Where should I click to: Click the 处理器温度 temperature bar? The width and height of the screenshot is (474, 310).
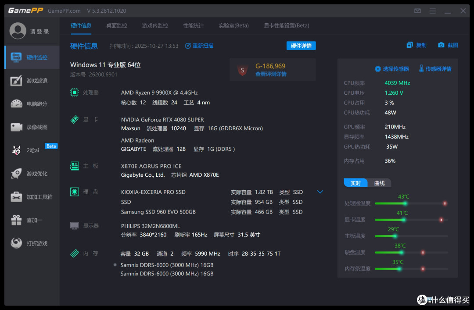(x=411, y=203)
